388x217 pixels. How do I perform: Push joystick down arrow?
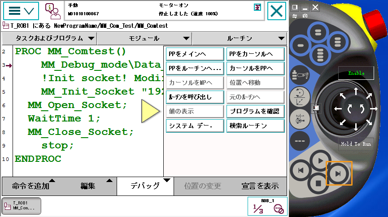pyautogui.click(x=356, y=127)
